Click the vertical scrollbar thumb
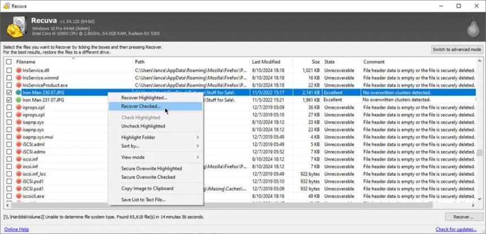 point(479,153)
